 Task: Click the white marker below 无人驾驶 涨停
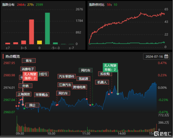[x=23, y=105]
